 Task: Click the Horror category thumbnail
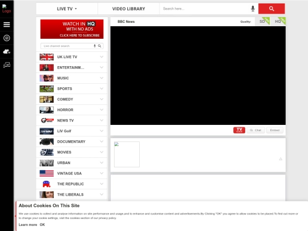coord(47,110)
